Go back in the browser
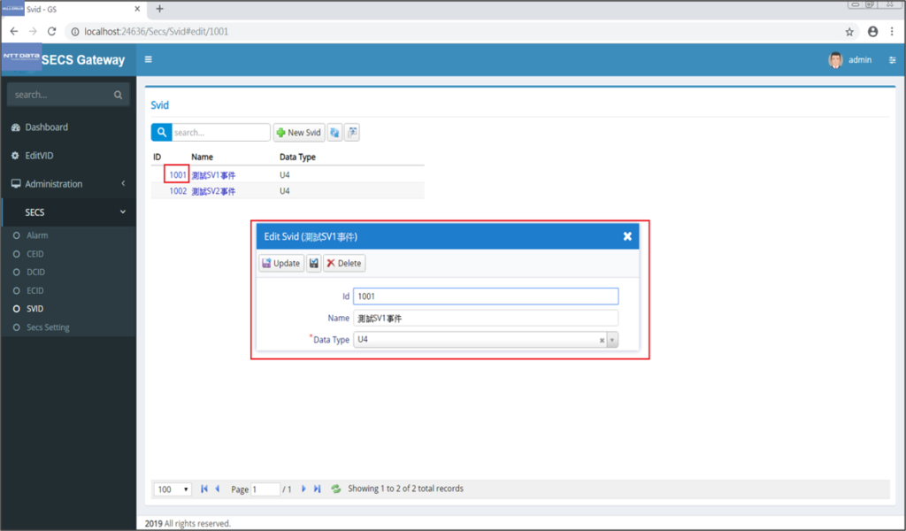 pos(14,32)
